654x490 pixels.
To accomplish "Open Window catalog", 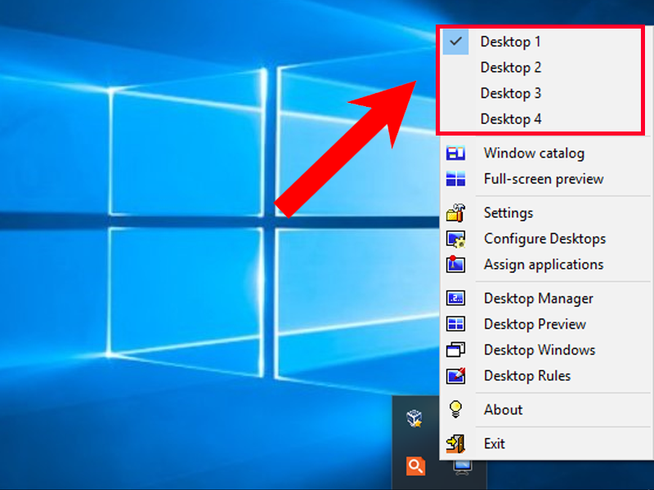I will [546, 154].
